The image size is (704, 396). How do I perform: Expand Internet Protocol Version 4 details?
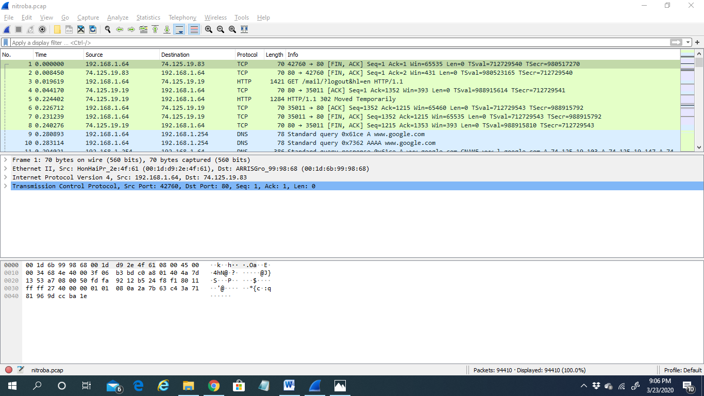(x=6, y=177)
